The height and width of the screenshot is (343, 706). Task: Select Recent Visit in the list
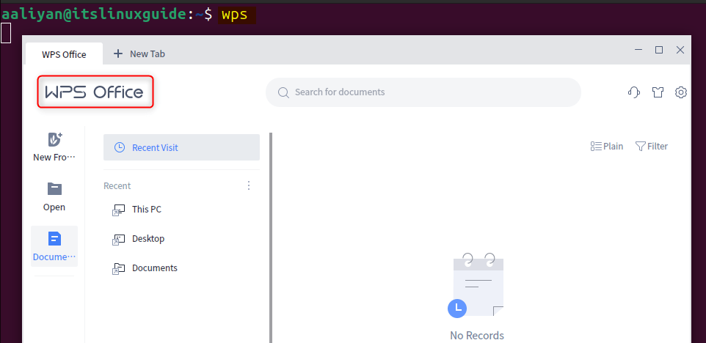tap(181, 147)
